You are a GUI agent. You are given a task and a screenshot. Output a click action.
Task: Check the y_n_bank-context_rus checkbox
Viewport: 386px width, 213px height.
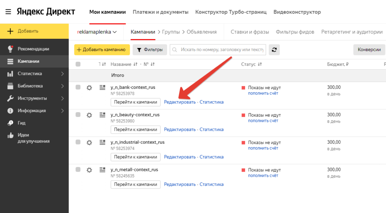tap(78, 87)
